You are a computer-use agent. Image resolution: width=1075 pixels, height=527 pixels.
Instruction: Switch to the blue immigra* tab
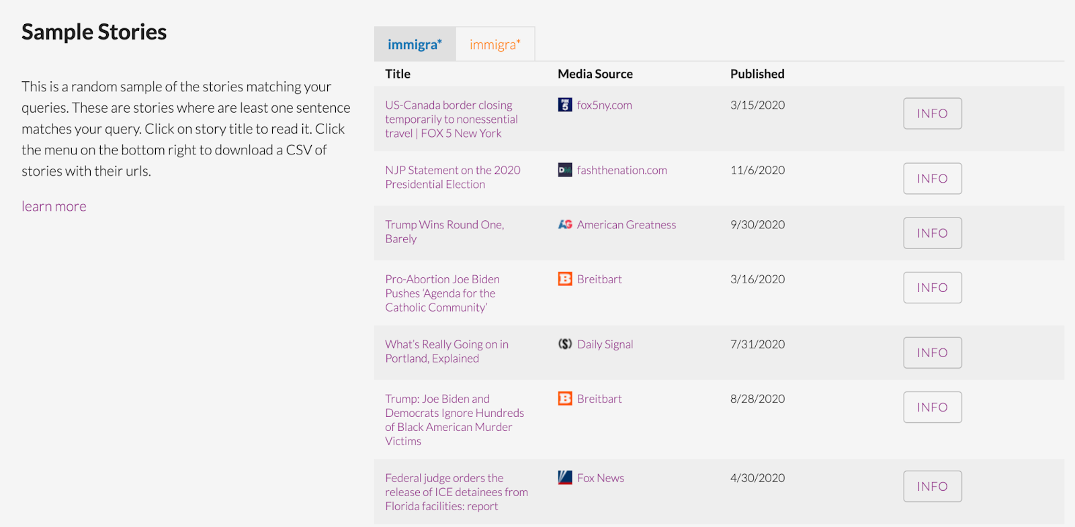415,44
